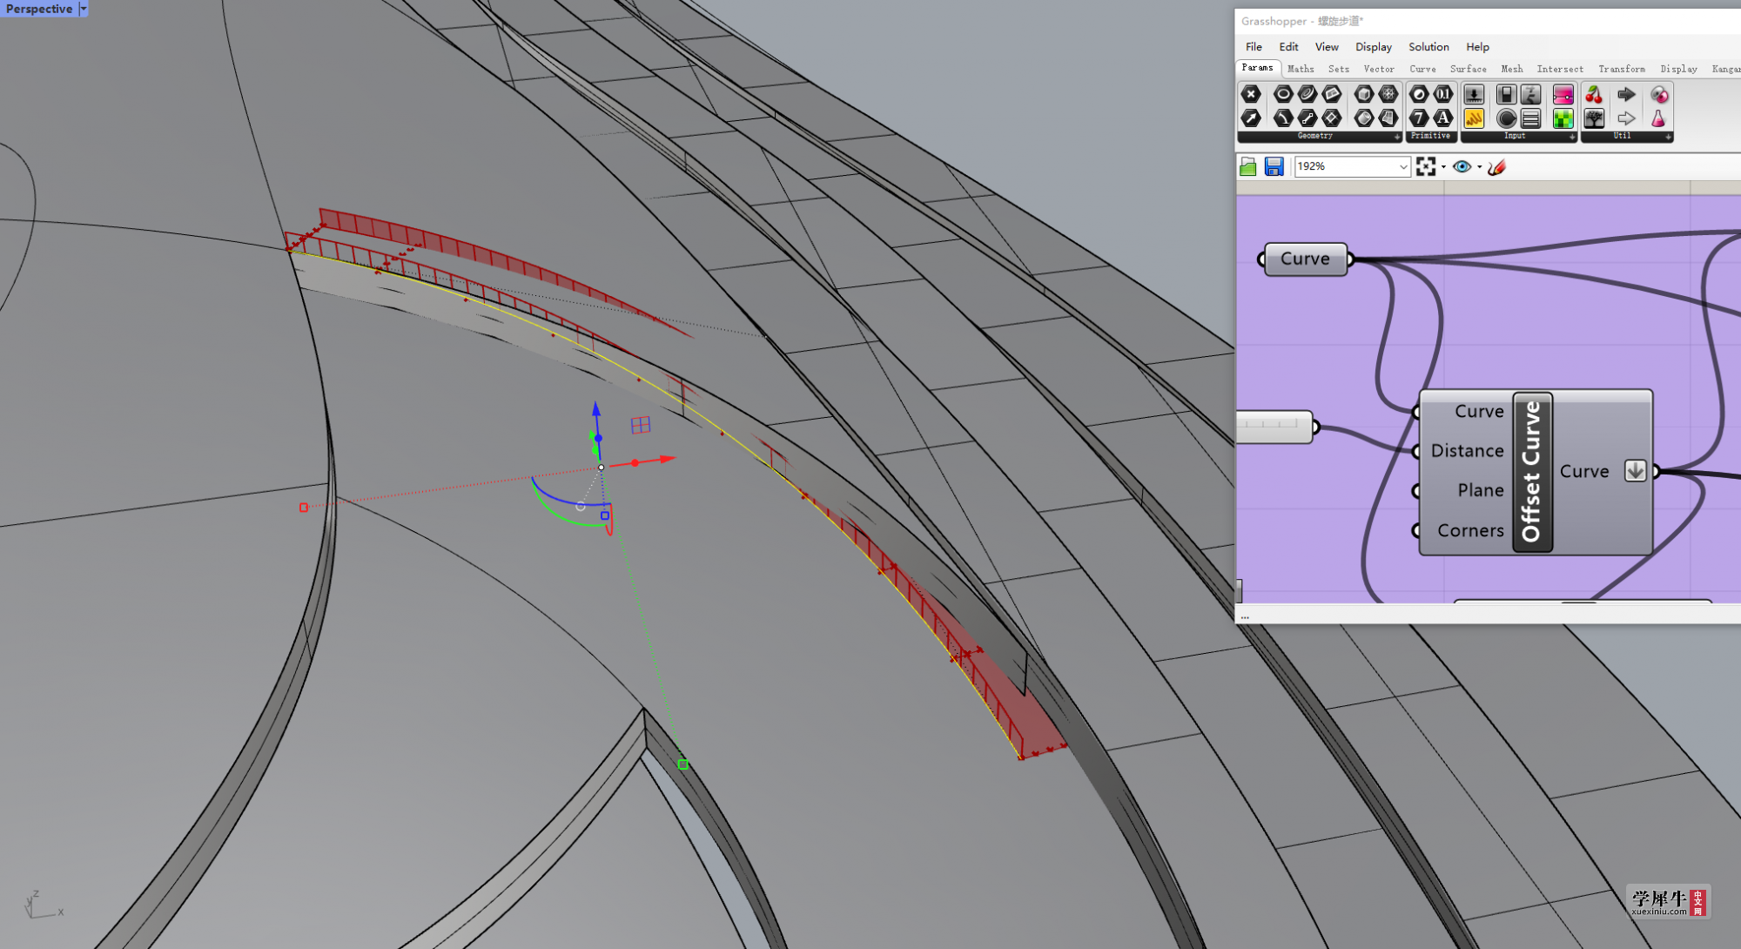Select the Boolean primitive icon

pyautogui.click(x=1419, y=94)
